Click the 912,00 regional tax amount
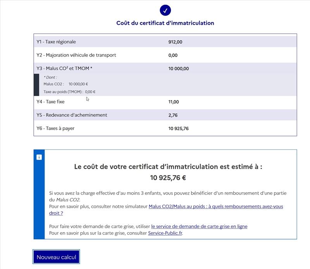 click(x=174, y=41)
